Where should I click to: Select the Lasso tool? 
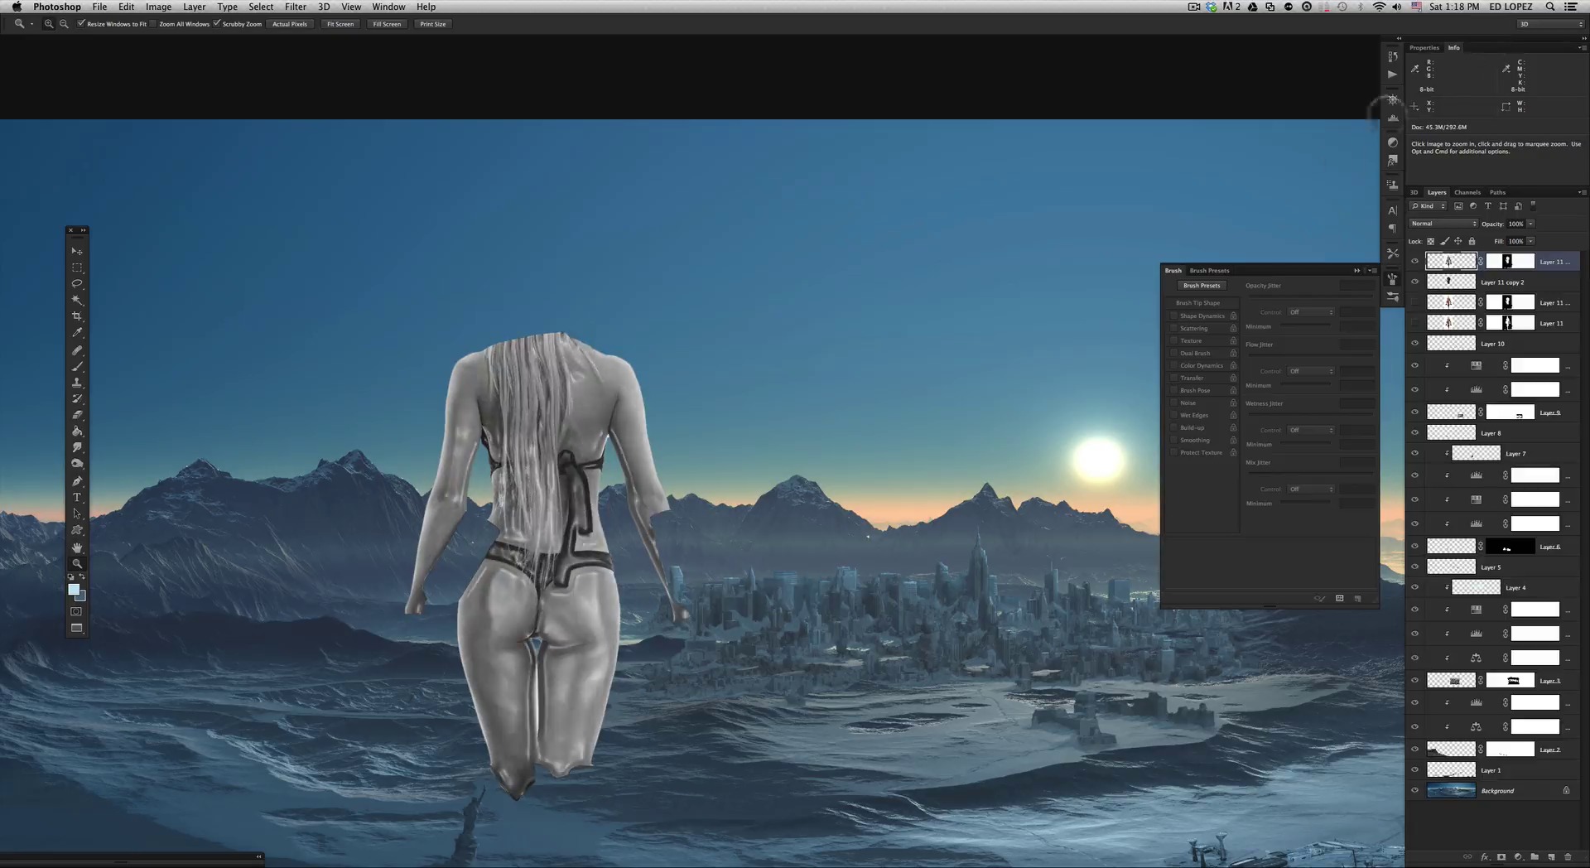tap(77, 284)
